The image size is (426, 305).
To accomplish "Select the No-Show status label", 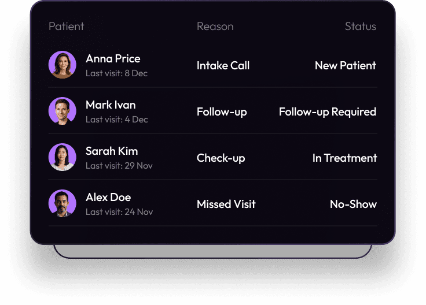I will coord(353,204).
